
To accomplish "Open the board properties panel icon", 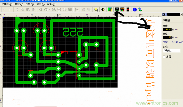I will (x=117, y=10).
